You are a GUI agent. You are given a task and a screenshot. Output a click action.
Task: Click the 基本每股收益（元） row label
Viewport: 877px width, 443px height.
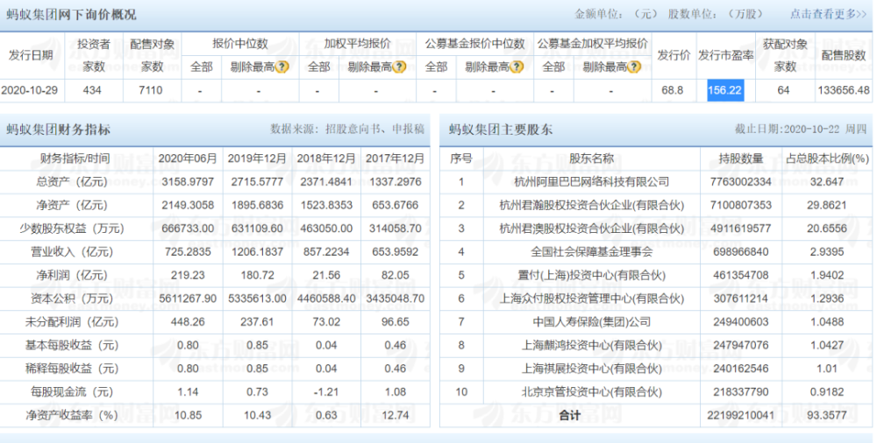pyautogui.click(x=72, y=345)
